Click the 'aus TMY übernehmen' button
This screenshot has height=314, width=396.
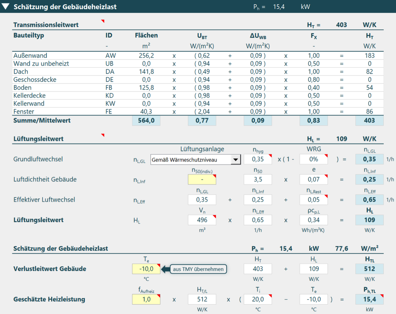point(199,269)
